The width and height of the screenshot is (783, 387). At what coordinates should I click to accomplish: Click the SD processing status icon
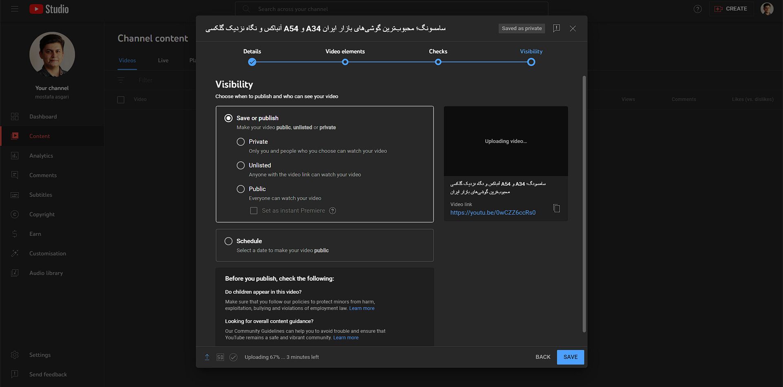pyautogui.click(x=220, y=357)
